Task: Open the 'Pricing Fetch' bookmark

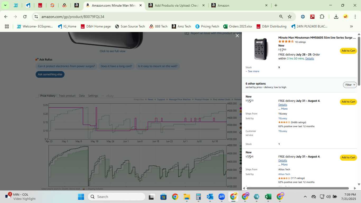Action: 207,26
